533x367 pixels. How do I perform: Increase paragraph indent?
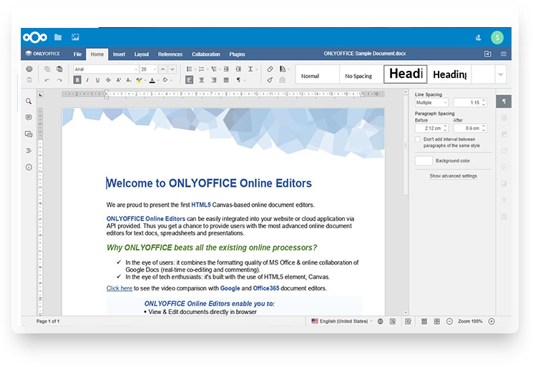[x=238, y=69]
